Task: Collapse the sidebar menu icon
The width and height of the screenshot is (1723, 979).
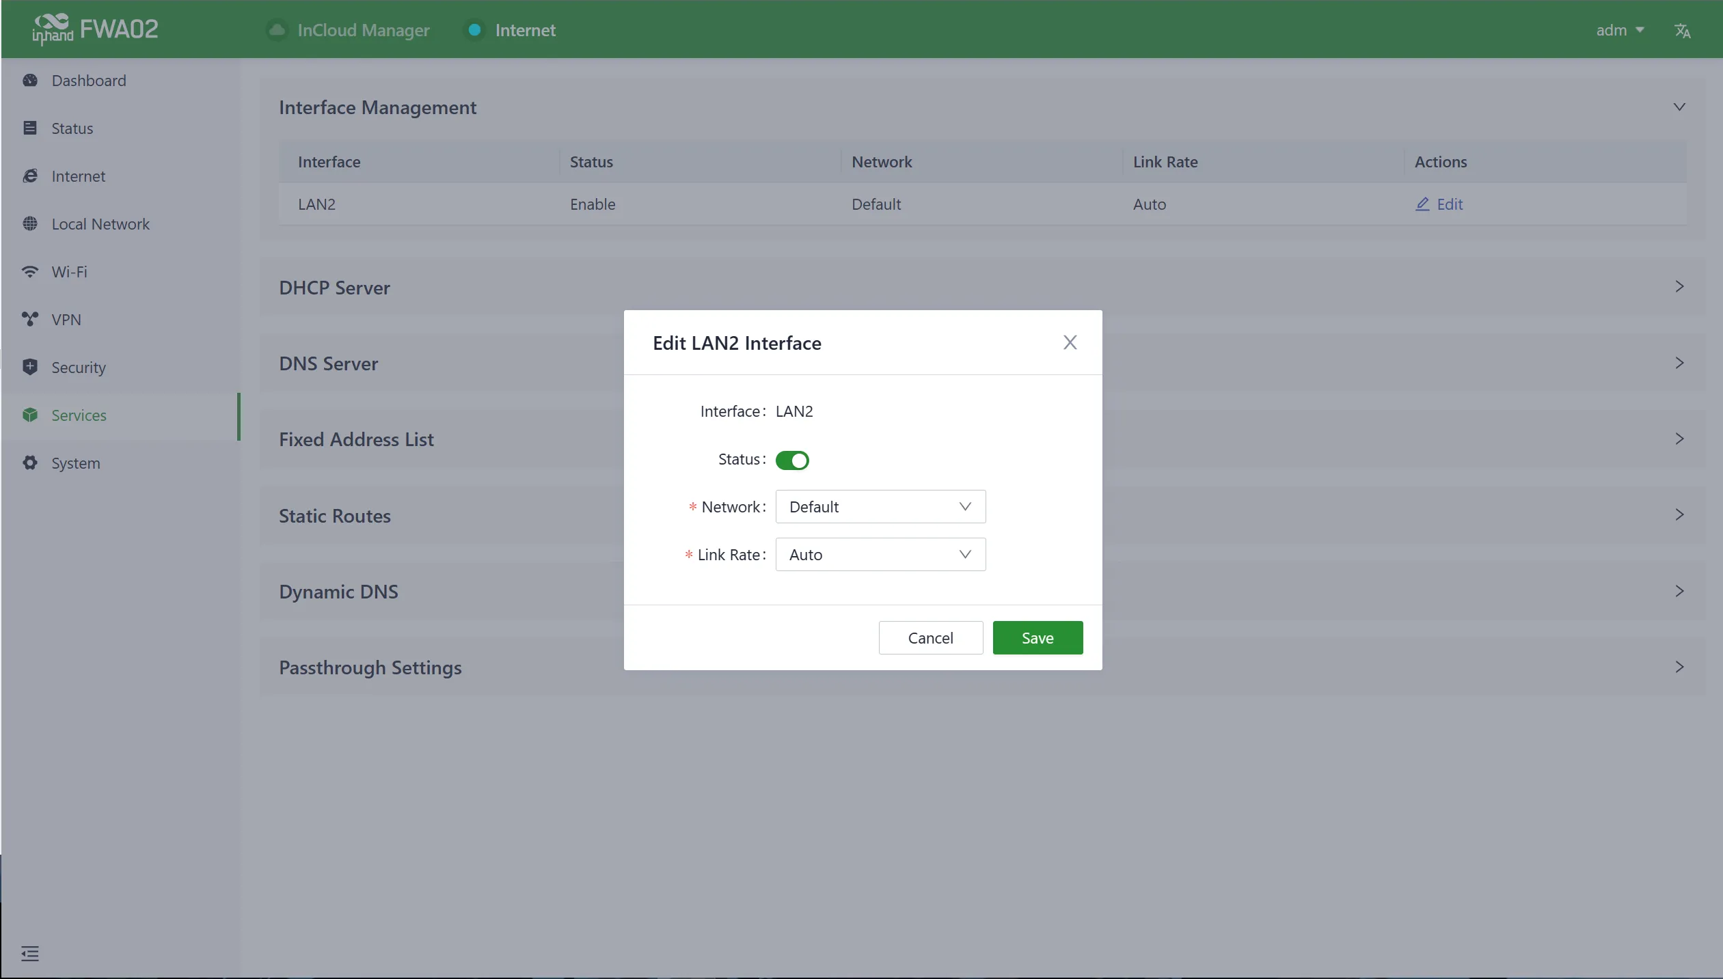Action: click(30, 954)
